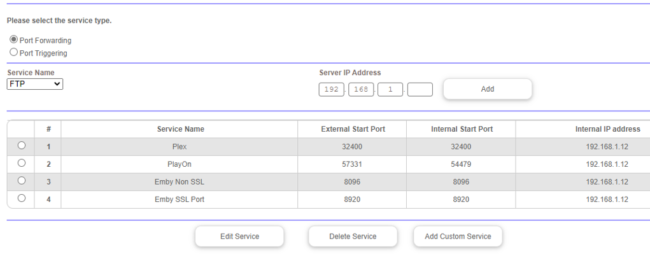Click the Edit Service button
The image size is (650, 268).
(239, 236)
